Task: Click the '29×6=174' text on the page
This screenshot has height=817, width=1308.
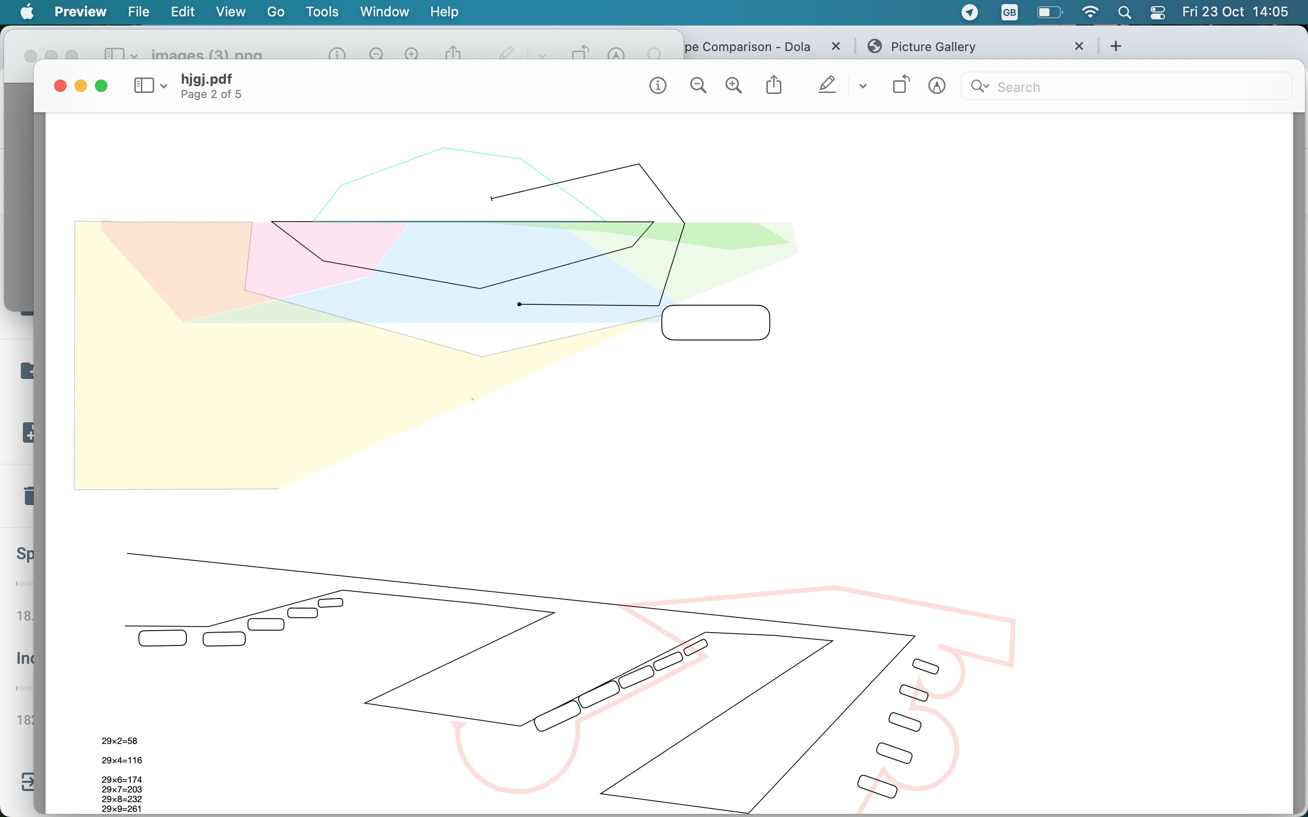Action: click(122, 780)
